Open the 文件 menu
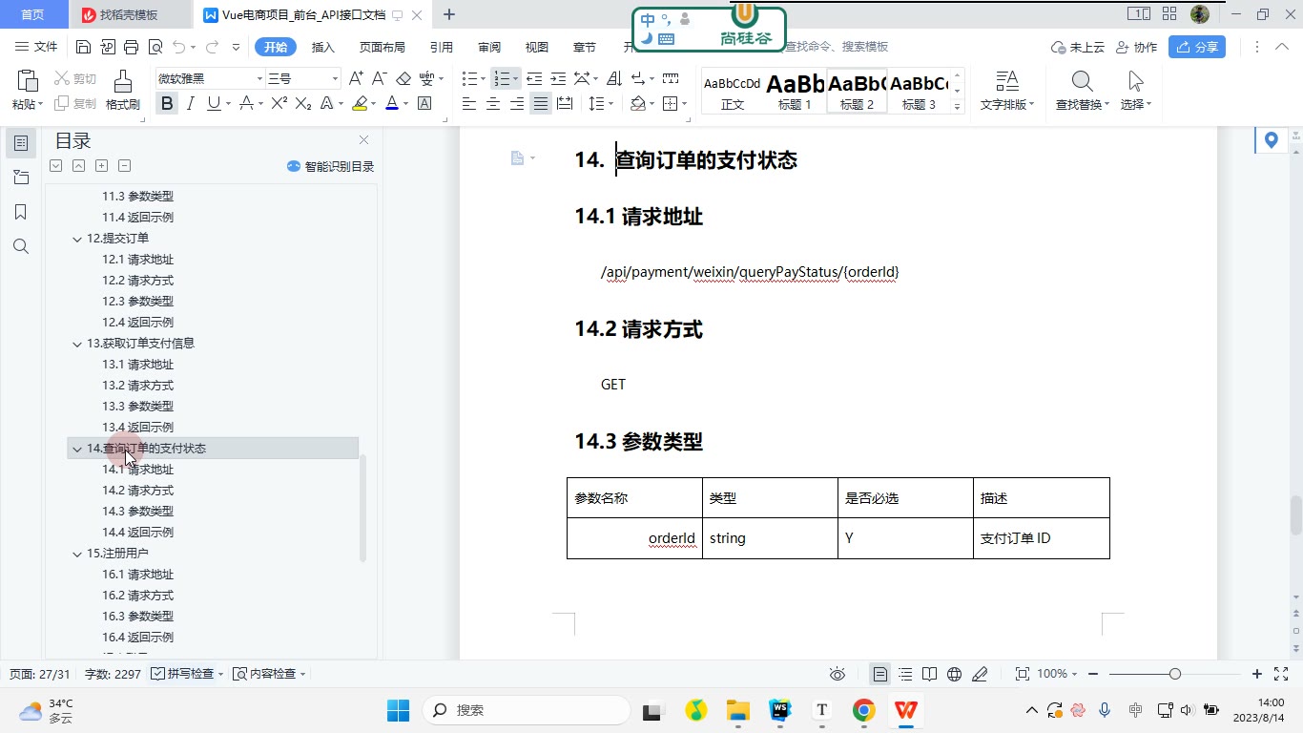Screen dimensions: 1303x733 point(36,47)
